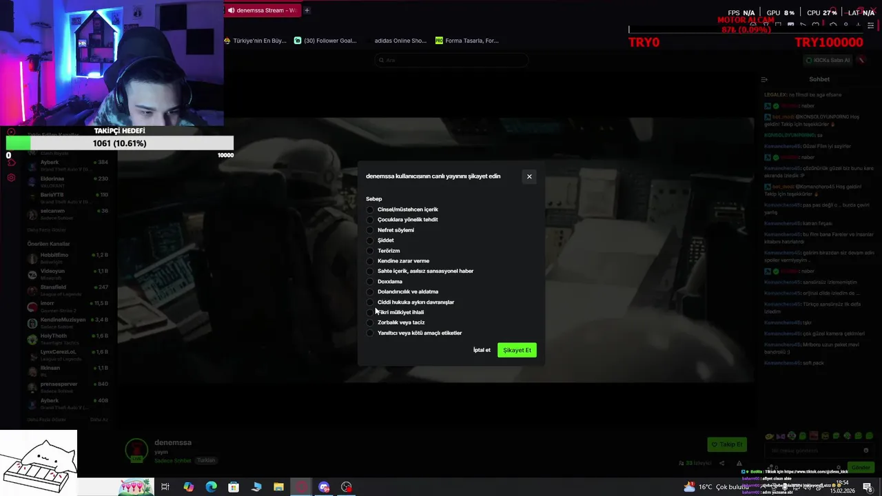Open File Explorer folder on taskbar
This screenshot has width=882, height=496.
(x=278, y=487)
